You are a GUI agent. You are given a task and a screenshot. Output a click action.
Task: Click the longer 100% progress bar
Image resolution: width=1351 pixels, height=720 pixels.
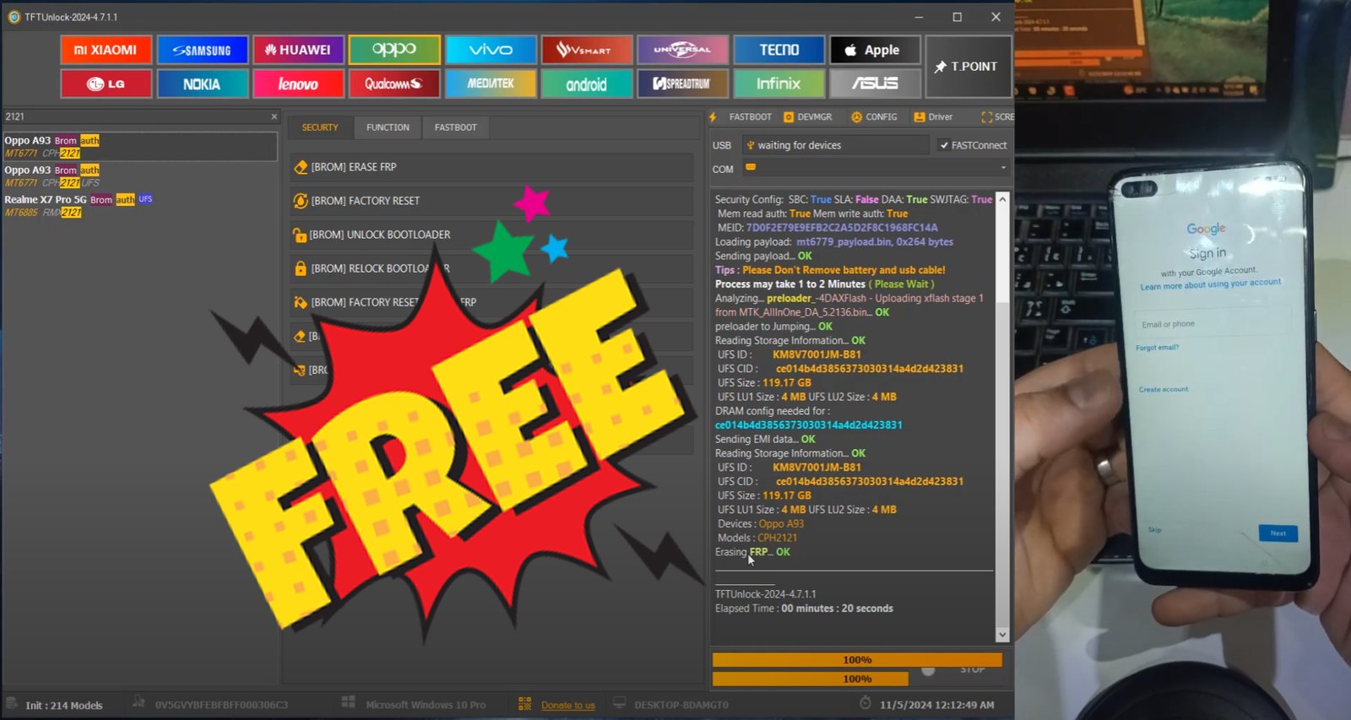coord(857,660)
